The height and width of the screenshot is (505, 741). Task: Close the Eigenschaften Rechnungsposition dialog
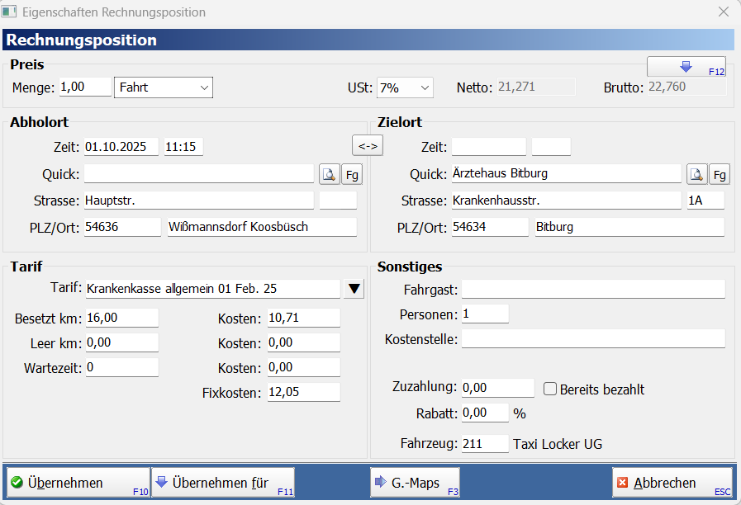[723, 12]
